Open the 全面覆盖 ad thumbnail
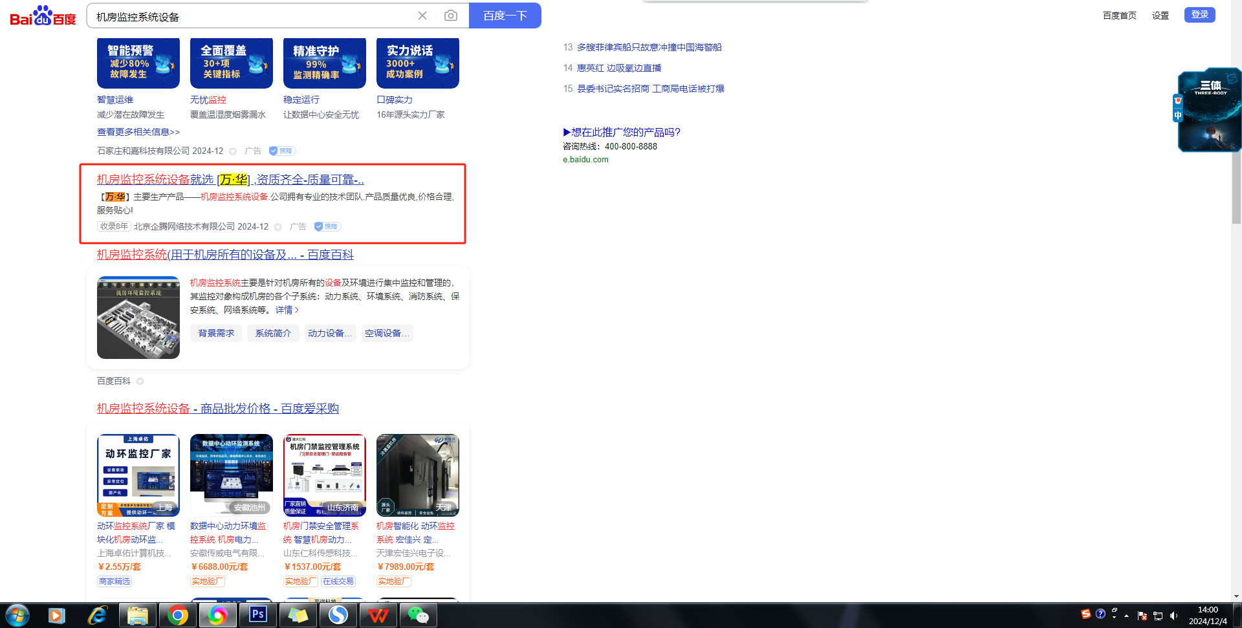The image size is (1242, 628). [x=232, y=63]
